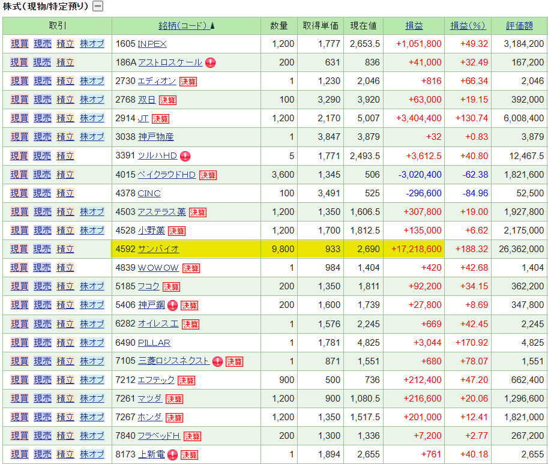The height and width of the screenshot is (464, 548).
Task: Click the alert icon beside 上新電
Action: pos(172,454)
